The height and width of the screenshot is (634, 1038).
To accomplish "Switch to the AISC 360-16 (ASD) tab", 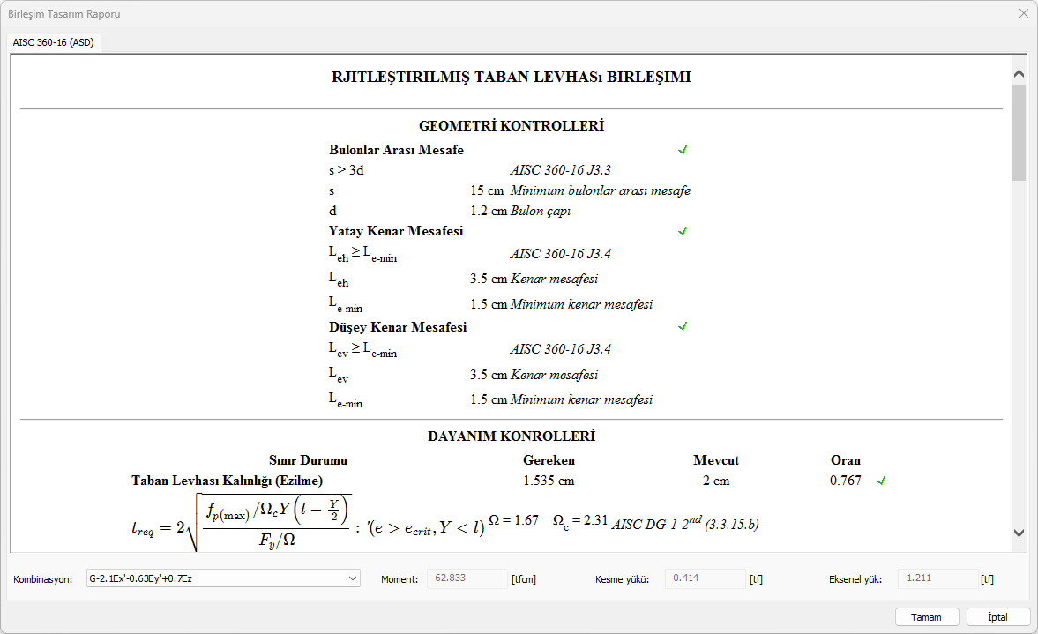I will click(x=54, y=42).
